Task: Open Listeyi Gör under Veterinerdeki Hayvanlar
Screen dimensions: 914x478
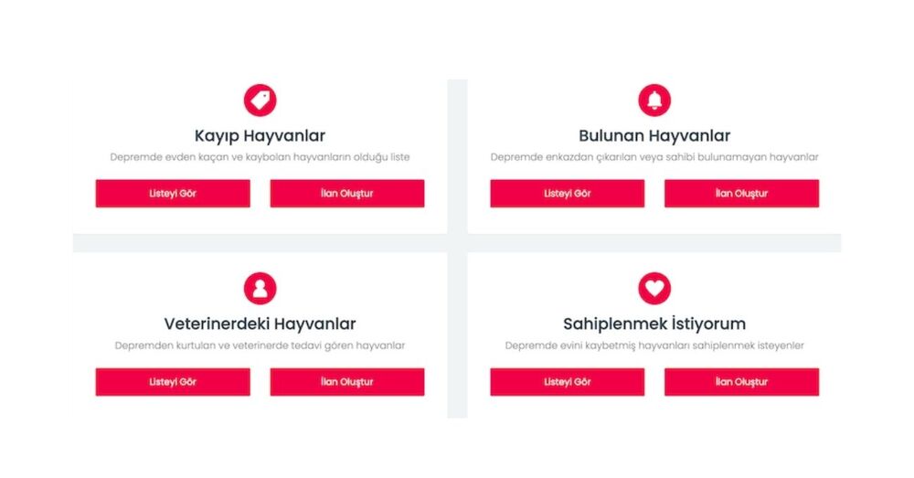Action: point(173,382)
